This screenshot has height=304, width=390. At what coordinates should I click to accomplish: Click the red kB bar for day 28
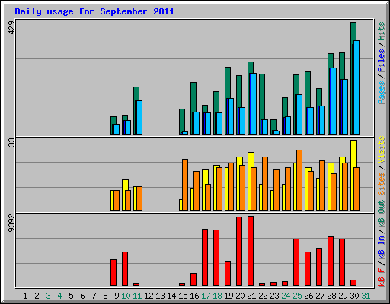331,261
